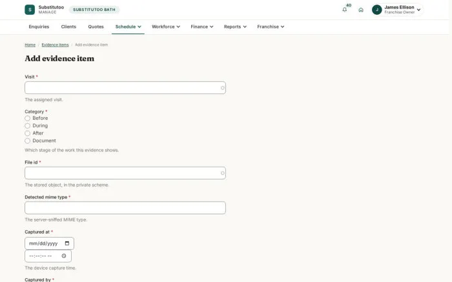Open the Clients nav item

pyautogui.click(x=68, y=27)
